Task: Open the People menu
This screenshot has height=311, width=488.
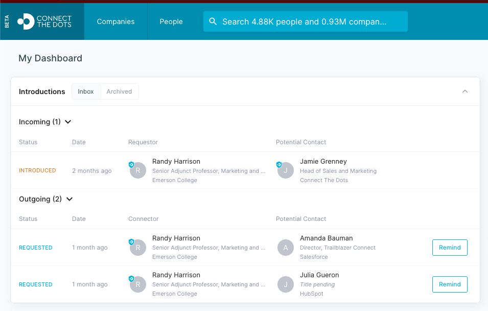Action: point(171,21)
